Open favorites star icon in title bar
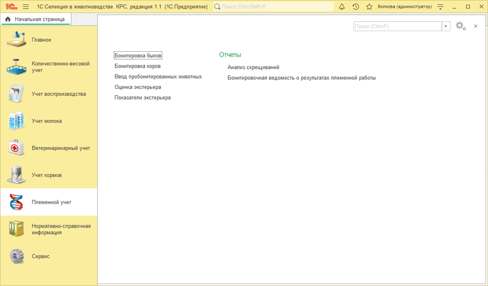This screenshot has height=286, width=488. (x=369, y=7)
